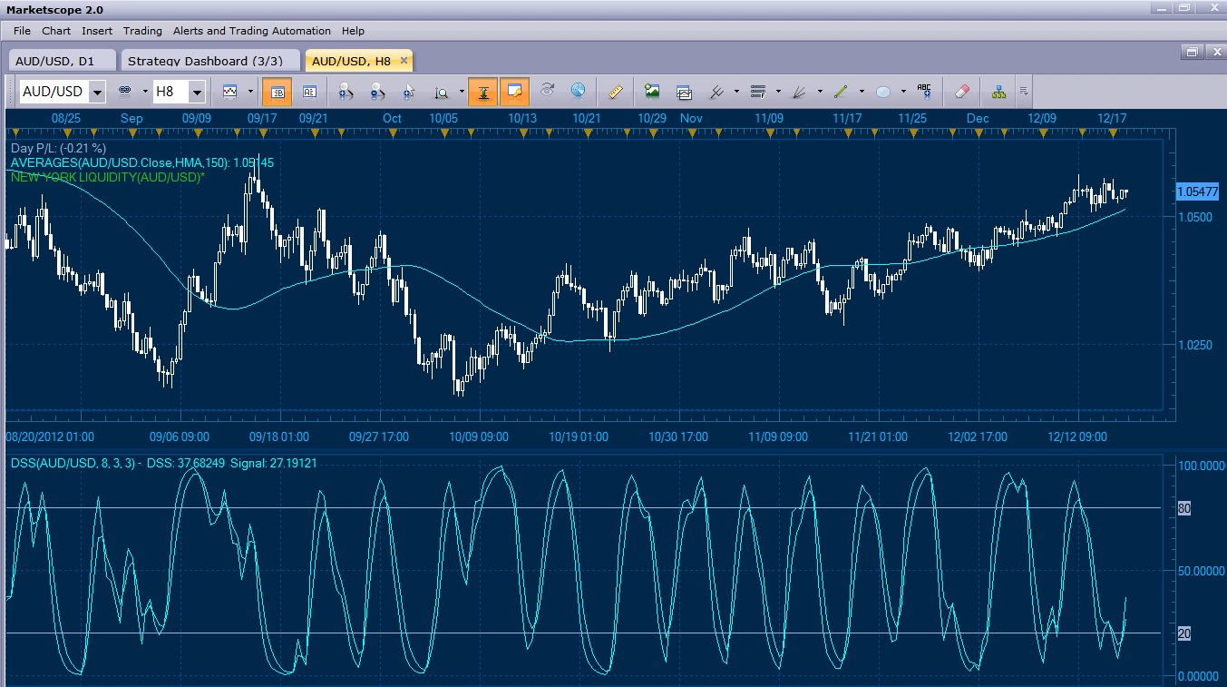Toggle the green auto-scale vertical button
This screenshot has width=1227, height=687.
[x=483, y=92]
